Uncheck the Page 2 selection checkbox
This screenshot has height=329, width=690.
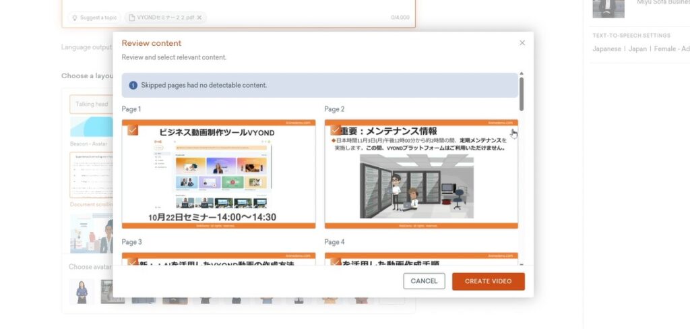(336, 129)
